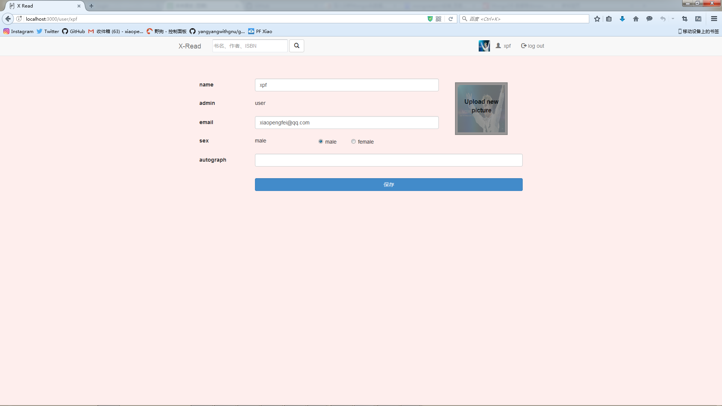Click the undo arrow toolbar icon
The image size is (722, 406).
pos(663,19)
